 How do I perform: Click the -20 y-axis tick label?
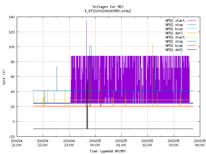point(12,137)
